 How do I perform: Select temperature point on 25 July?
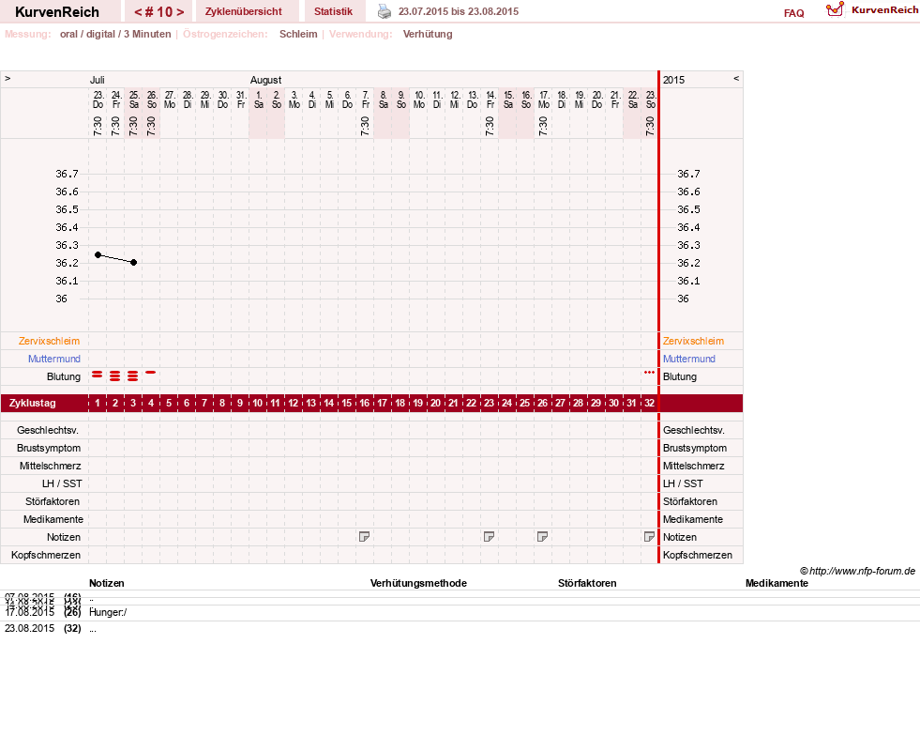134,263
